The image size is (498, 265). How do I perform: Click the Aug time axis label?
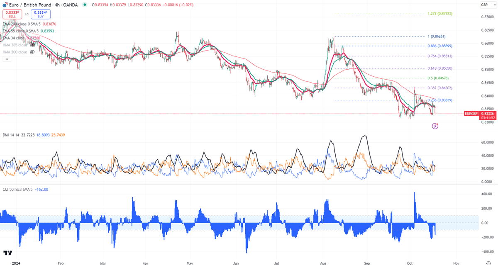tap(324, 263)
